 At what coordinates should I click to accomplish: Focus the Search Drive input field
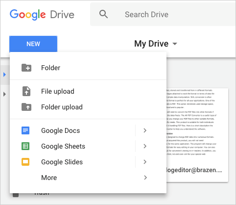pyautogui.click(x=163, y=14)
